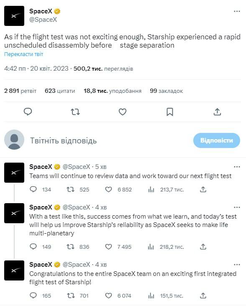View analytics of the reply showing 151,5 тис. views
The width and height of the screenshot is (246, 306).
[151, 296]
